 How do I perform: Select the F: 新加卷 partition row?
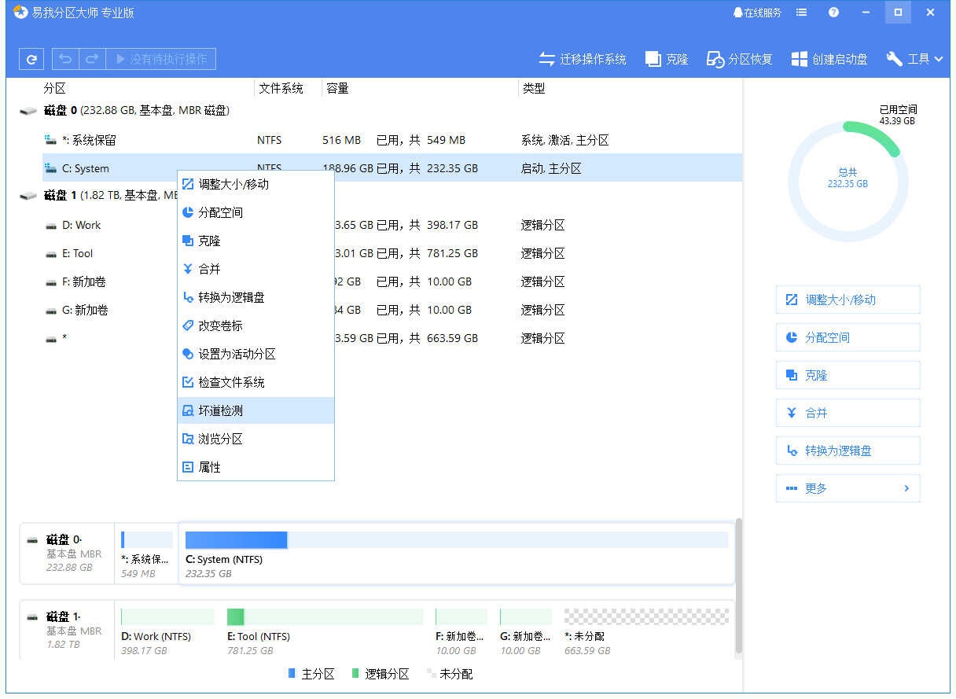(x=392, y=281)
